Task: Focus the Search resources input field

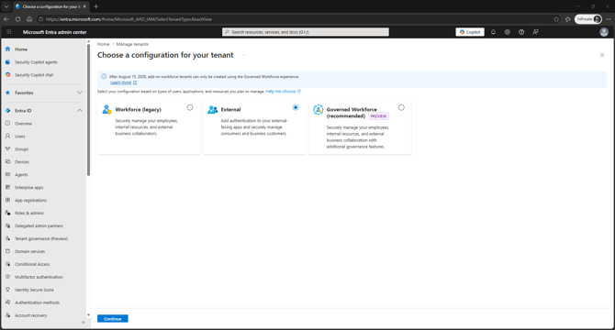Action: [306, 32]
